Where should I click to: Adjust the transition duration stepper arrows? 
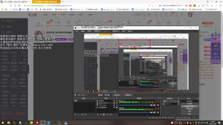point(178,104)
